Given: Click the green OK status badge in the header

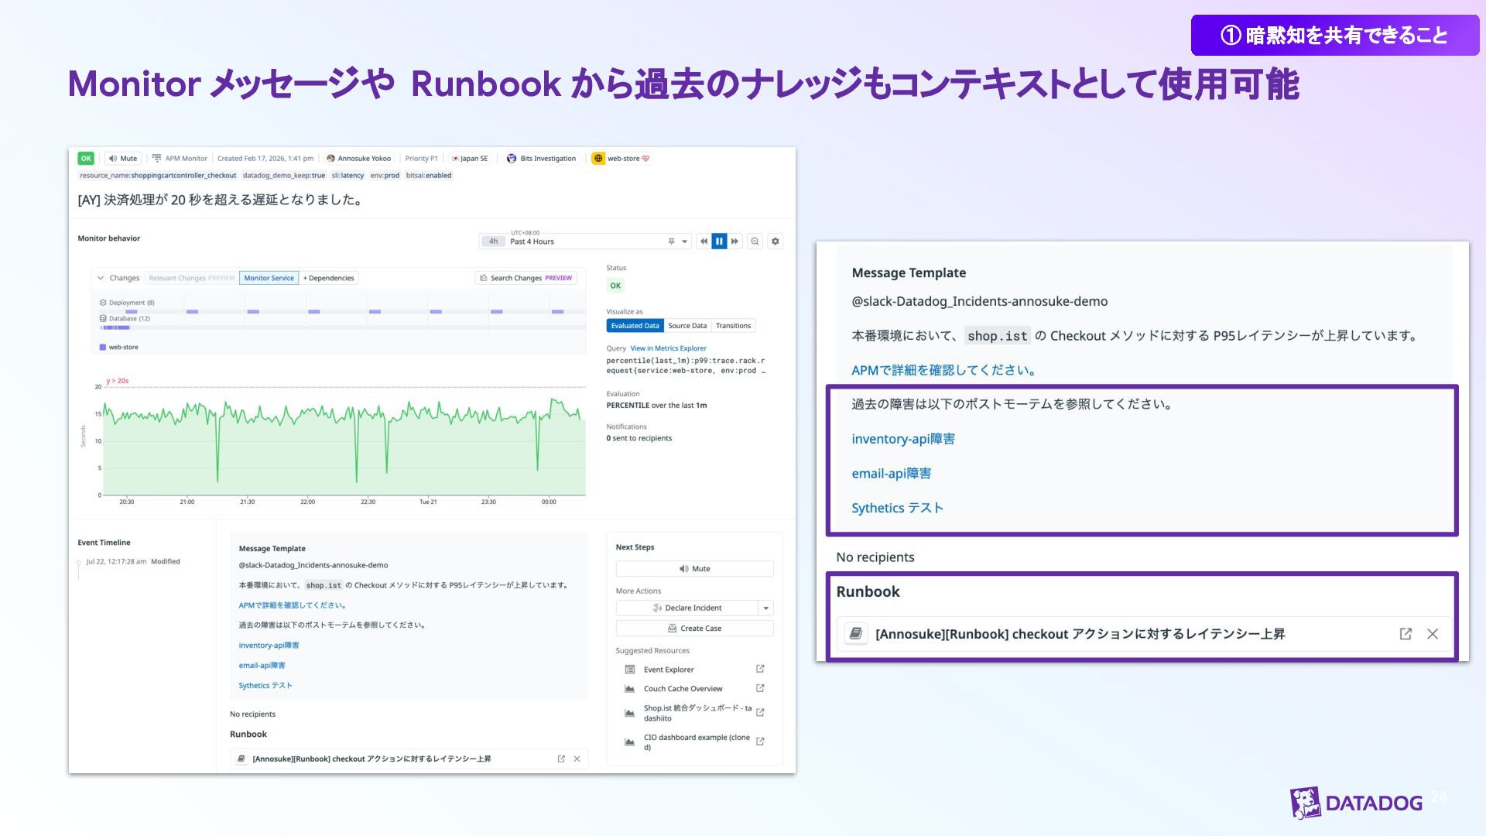Looking at the screenshot, I should (86, 159).
